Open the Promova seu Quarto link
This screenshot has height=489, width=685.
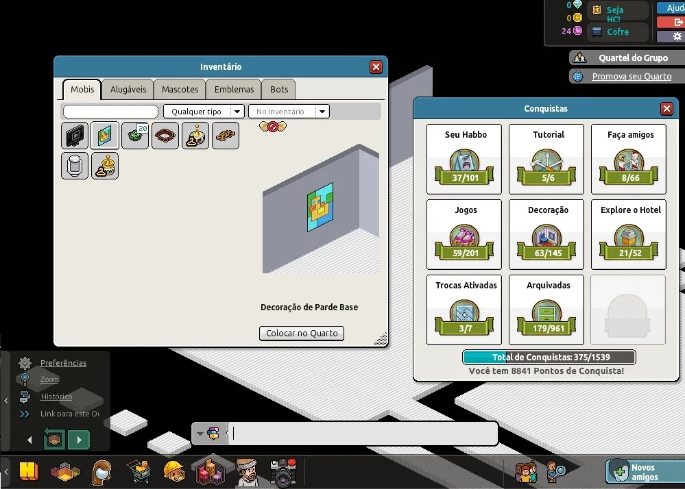coord(632,76)
